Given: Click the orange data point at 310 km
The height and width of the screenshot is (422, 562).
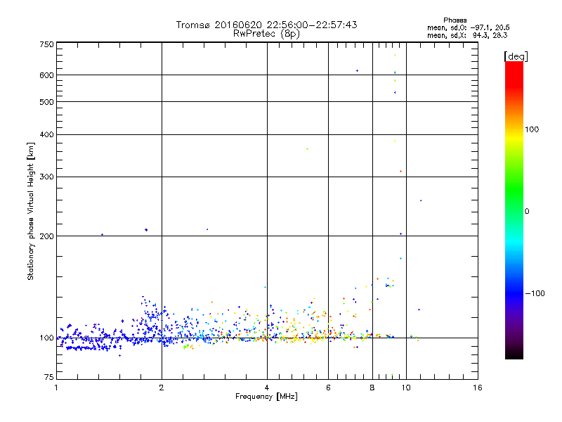Looking at the screenshot, I should 400,172.
